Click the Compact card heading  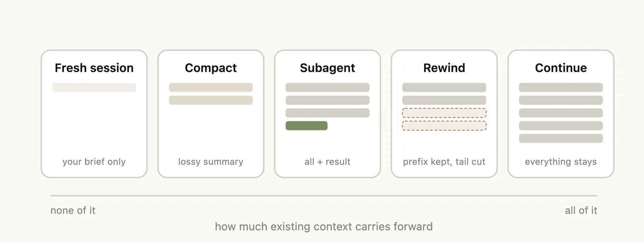pyautogui.click(x=211, y=68)
